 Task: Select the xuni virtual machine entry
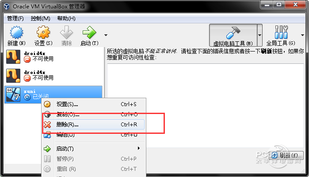[53, 95]
